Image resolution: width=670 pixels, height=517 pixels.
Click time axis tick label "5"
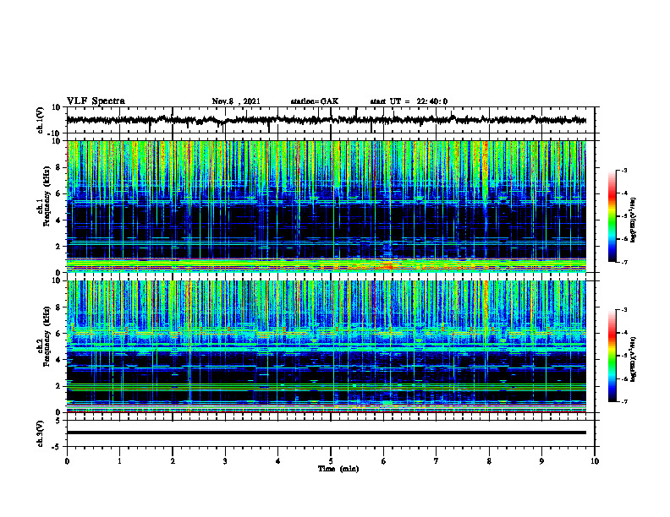[x=331, y=461]
